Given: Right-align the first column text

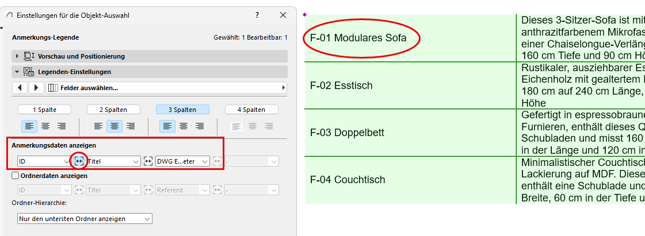Looking at the screenshot, I should tap(62, 126).
